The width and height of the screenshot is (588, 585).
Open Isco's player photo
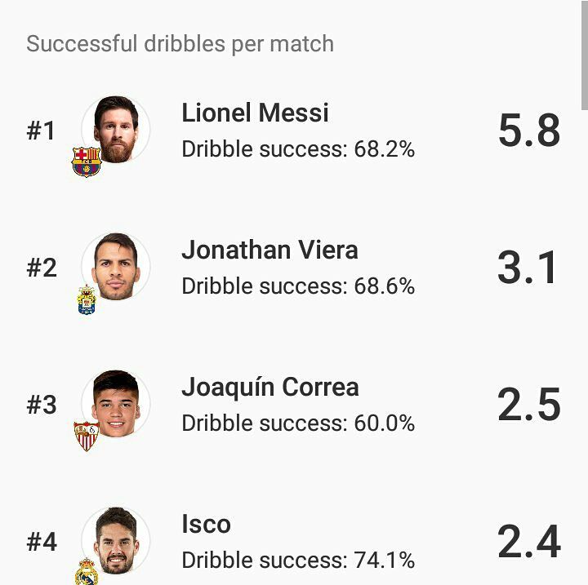coord(116,541)
